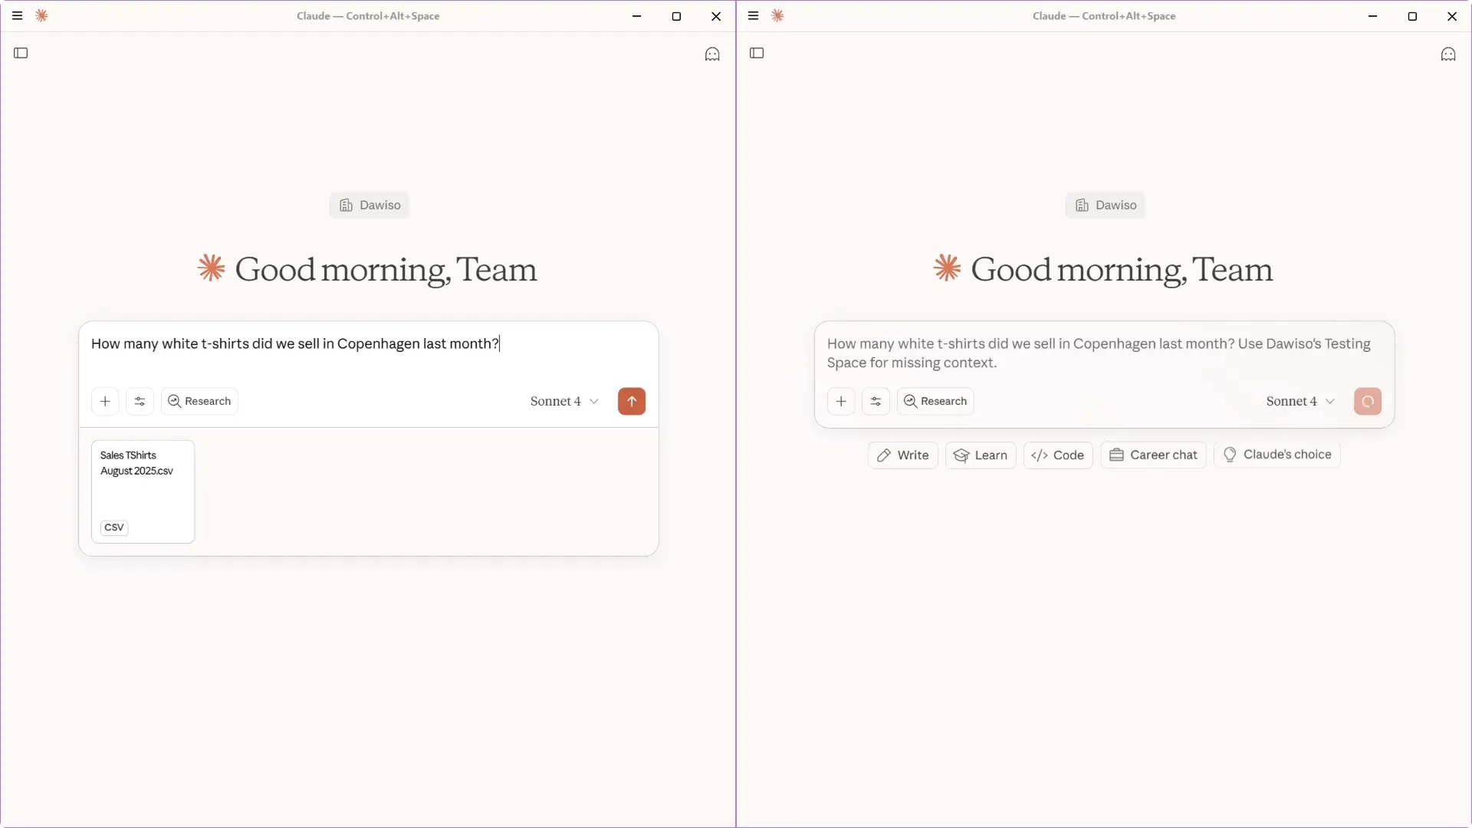
Task: Open the Sales TShirts August 2025.csv attachment
Action: 143,491
